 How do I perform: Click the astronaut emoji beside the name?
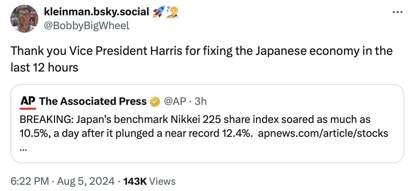pyautogui.click(x=173, y=12)
